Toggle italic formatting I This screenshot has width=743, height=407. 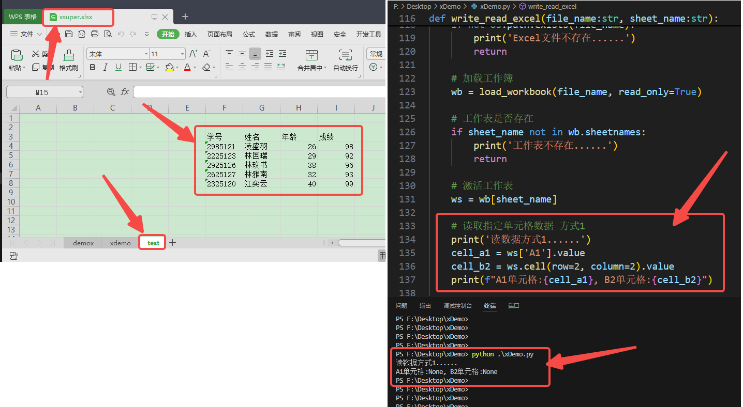pos(106,67)
